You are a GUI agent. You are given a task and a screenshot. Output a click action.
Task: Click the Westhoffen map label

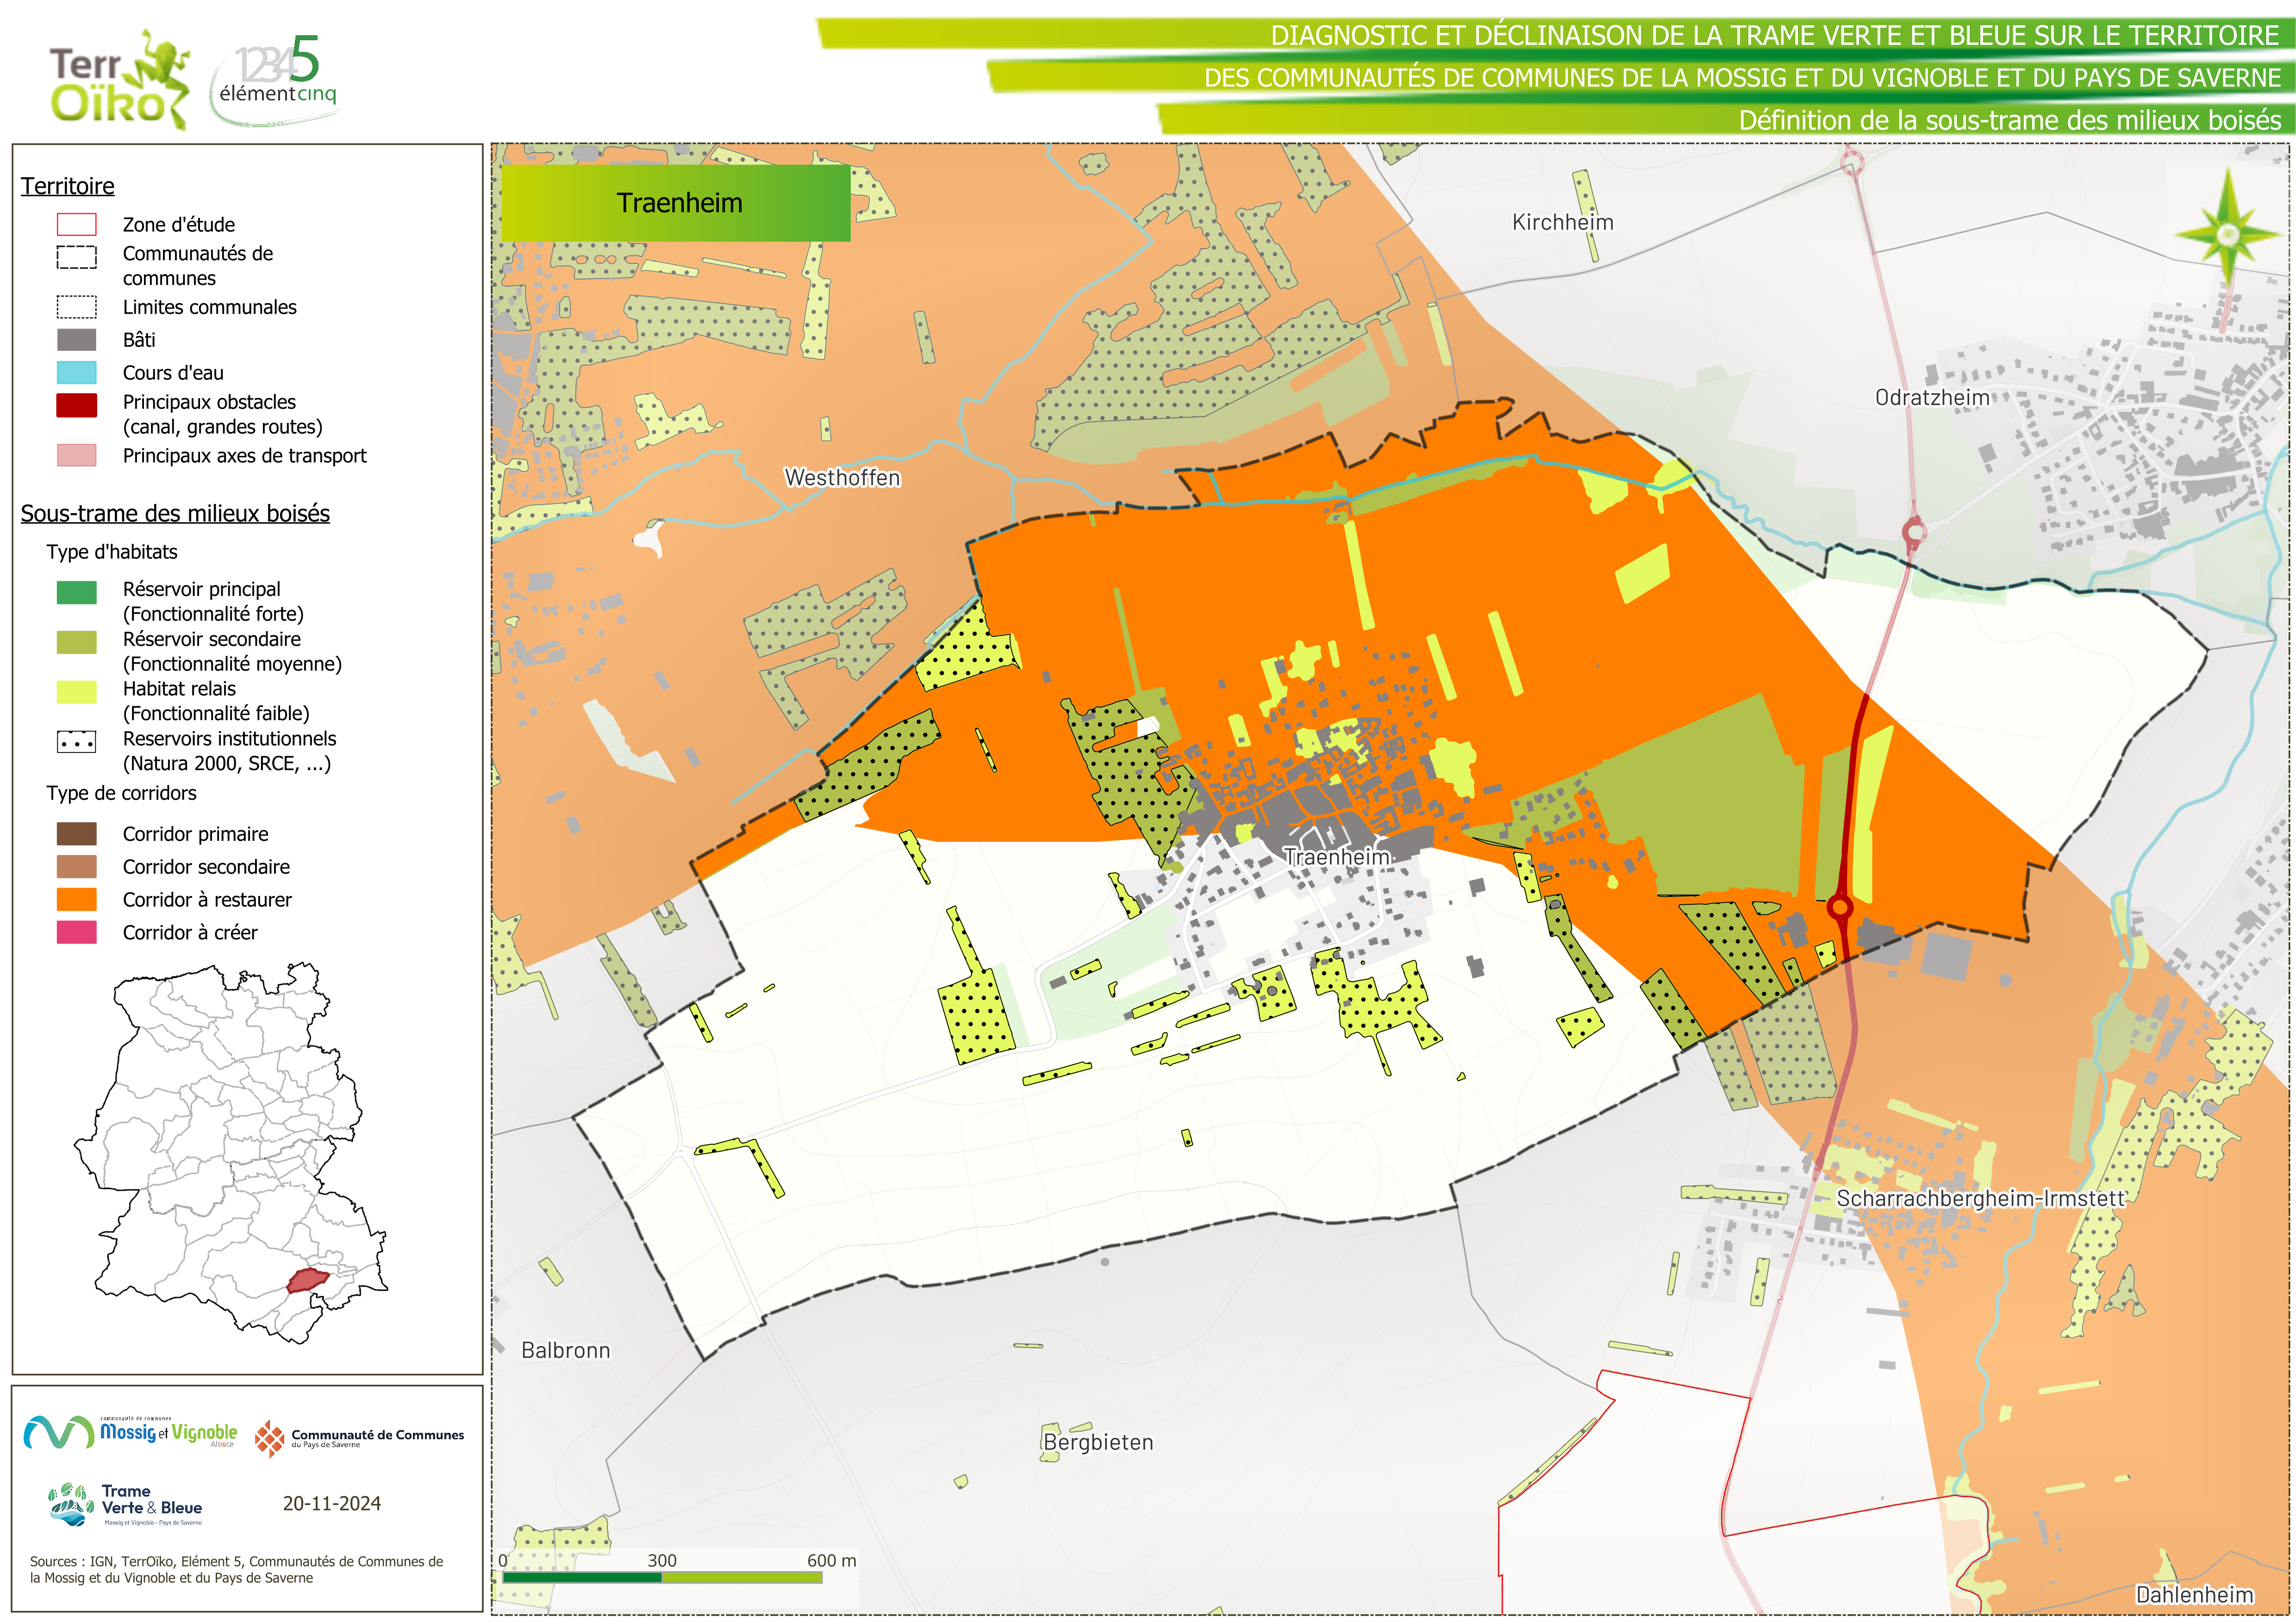[x=842, y=478]
